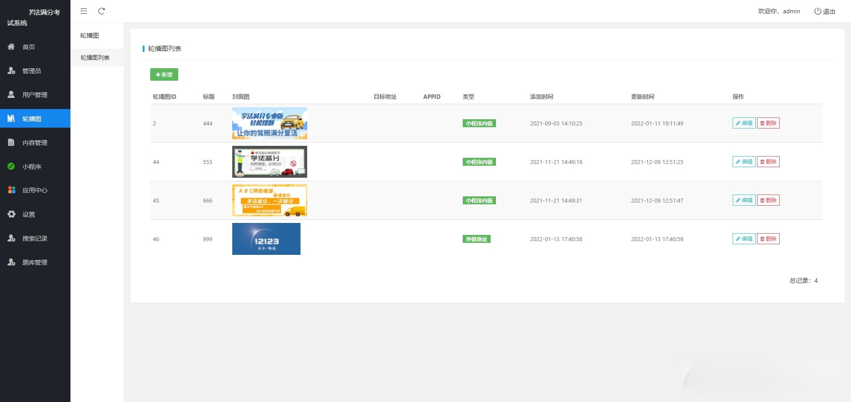Image resolution: width=851 pixels, height=402 pixels.
Task: Select the 小程序 mini-program sidebar icon
Action: 31,166
